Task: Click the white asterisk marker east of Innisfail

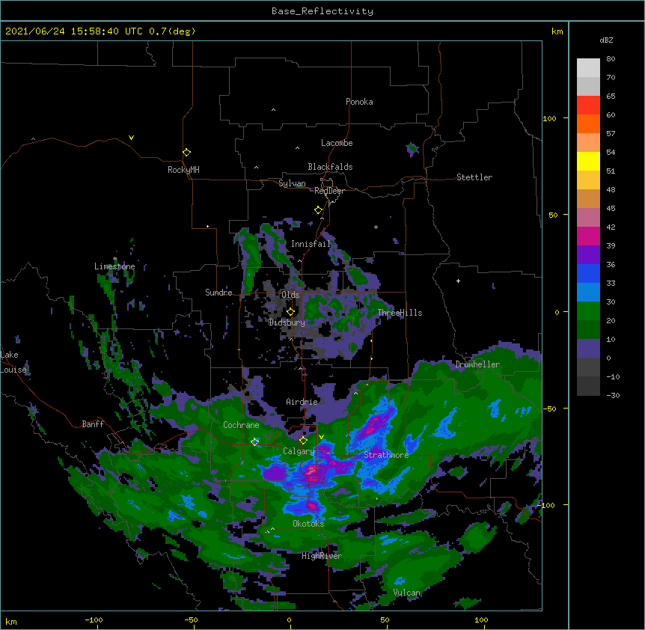Action: [376, 227]
